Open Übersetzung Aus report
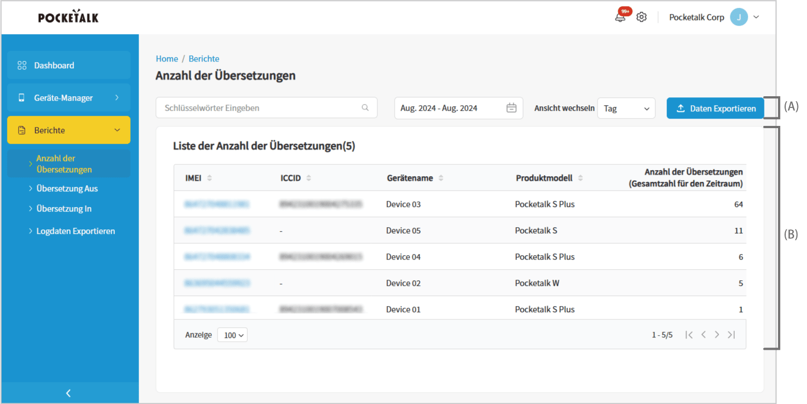Viewport: 807px width, 404px height. (67, 189)
